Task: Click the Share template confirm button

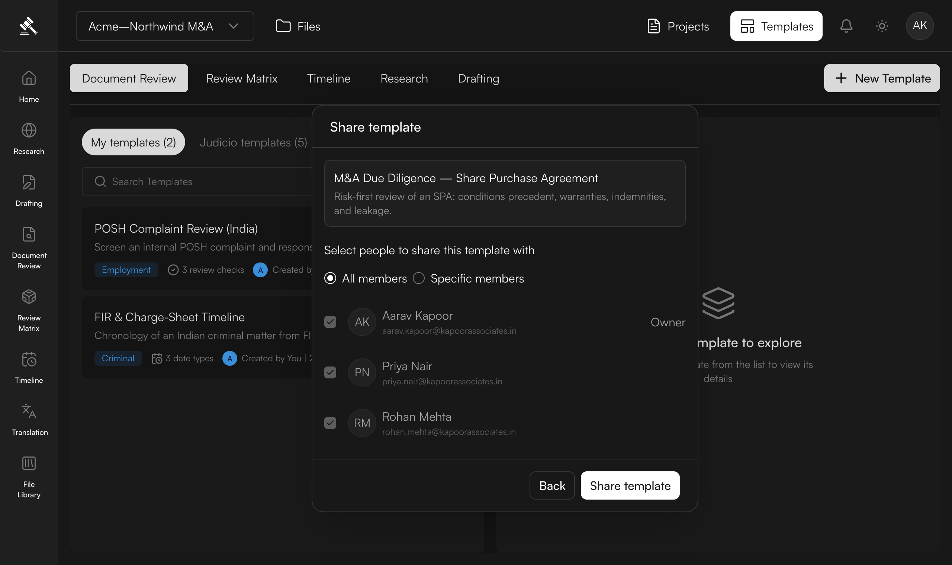Action: (630, 485)
